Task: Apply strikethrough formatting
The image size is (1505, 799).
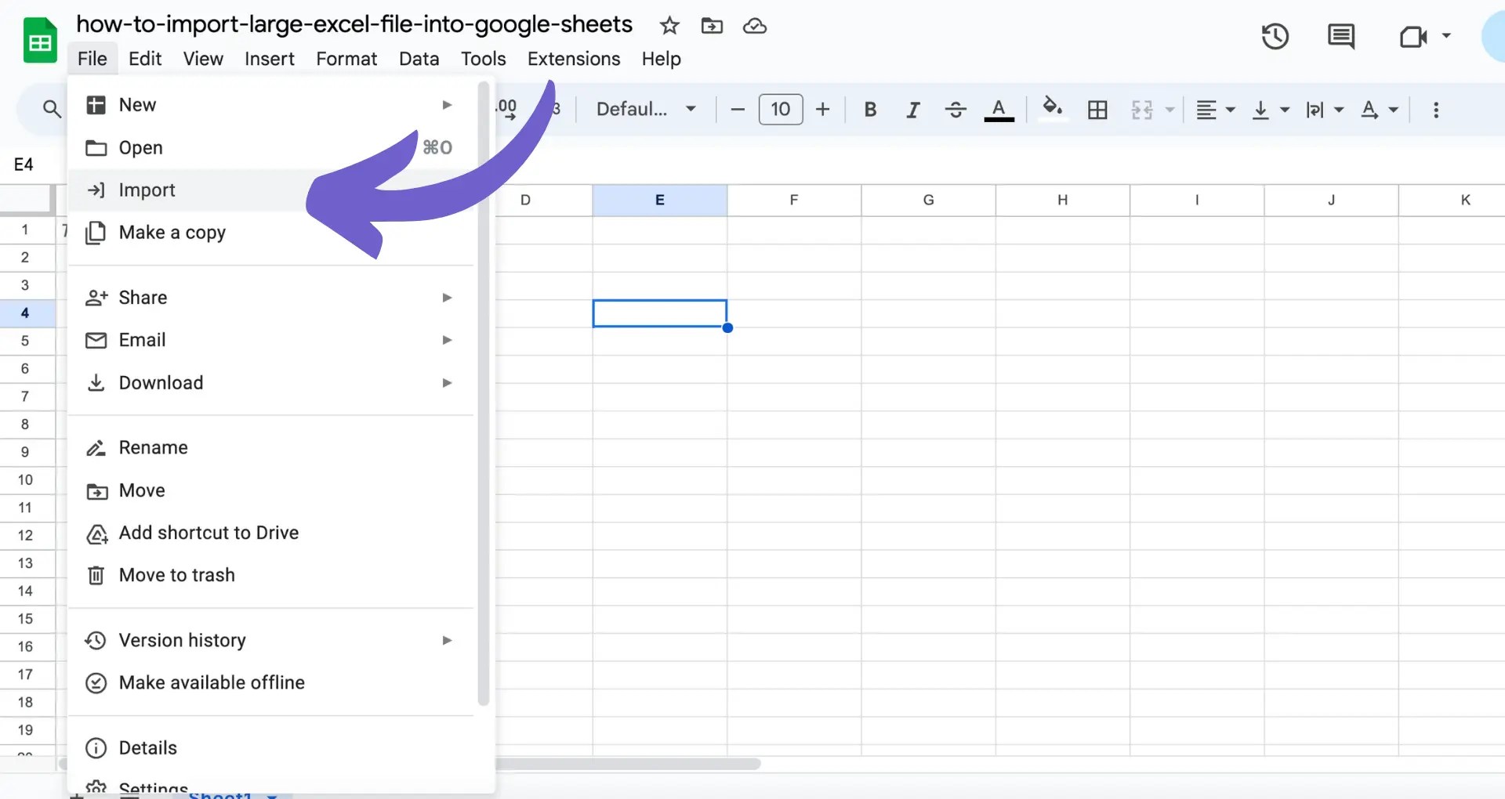Action: click(x=956, y=109)
